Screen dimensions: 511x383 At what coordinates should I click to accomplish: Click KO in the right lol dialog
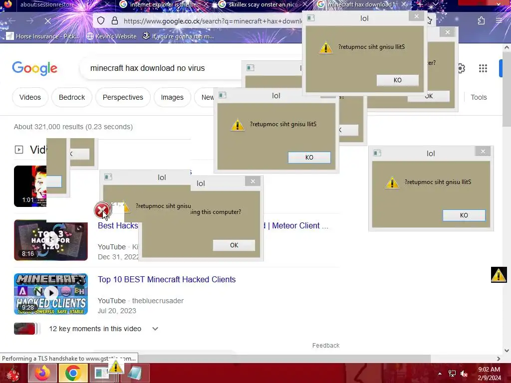pyautogui.click(x=464, y=215)
